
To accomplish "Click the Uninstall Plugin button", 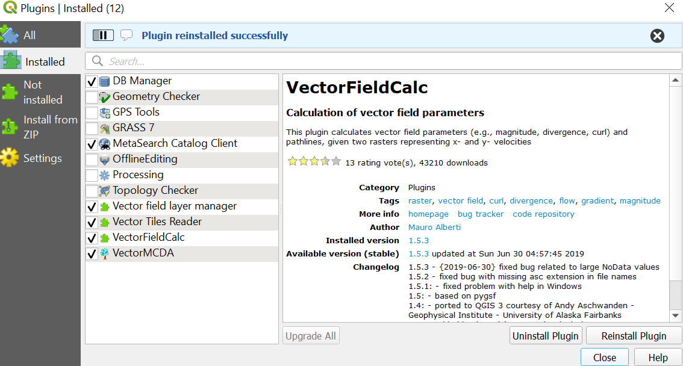I will (x=545, y=335).
